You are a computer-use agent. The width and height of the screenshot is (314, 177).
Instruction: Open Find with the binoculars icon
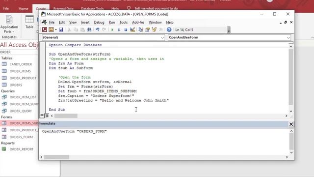89,29
